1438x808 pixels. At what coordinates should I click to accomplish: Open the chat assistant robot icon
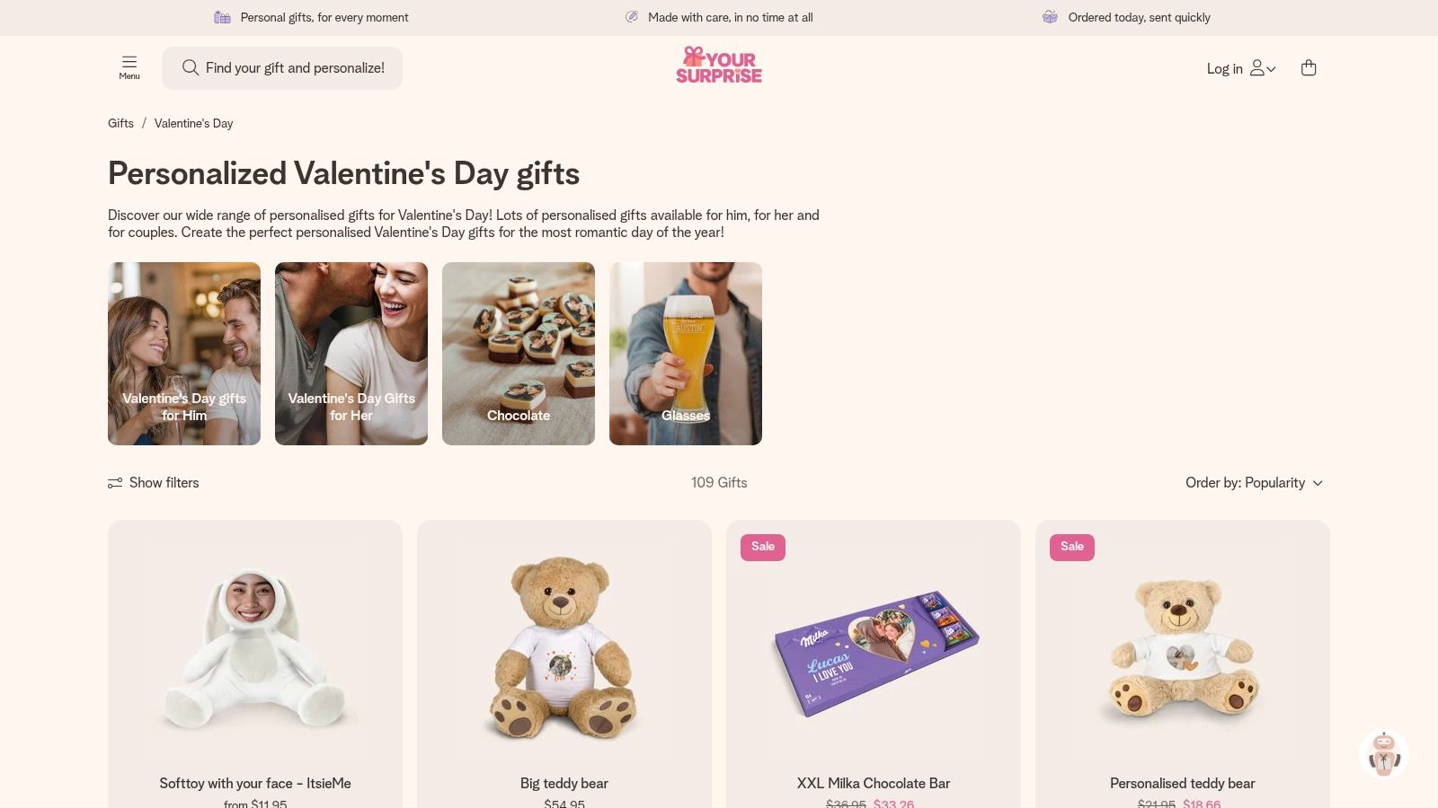coord(1384,754)
